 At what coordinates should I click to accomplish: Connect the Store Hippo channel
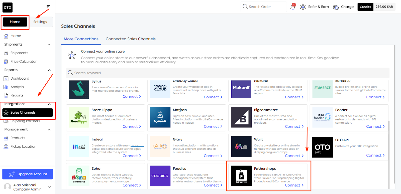click(x=132, y=127)
